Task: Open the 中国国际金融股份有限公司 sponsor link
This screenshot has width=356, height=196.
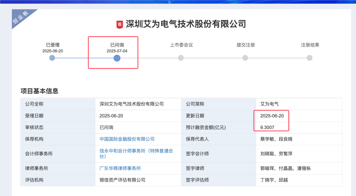Action: pos(127,139)
